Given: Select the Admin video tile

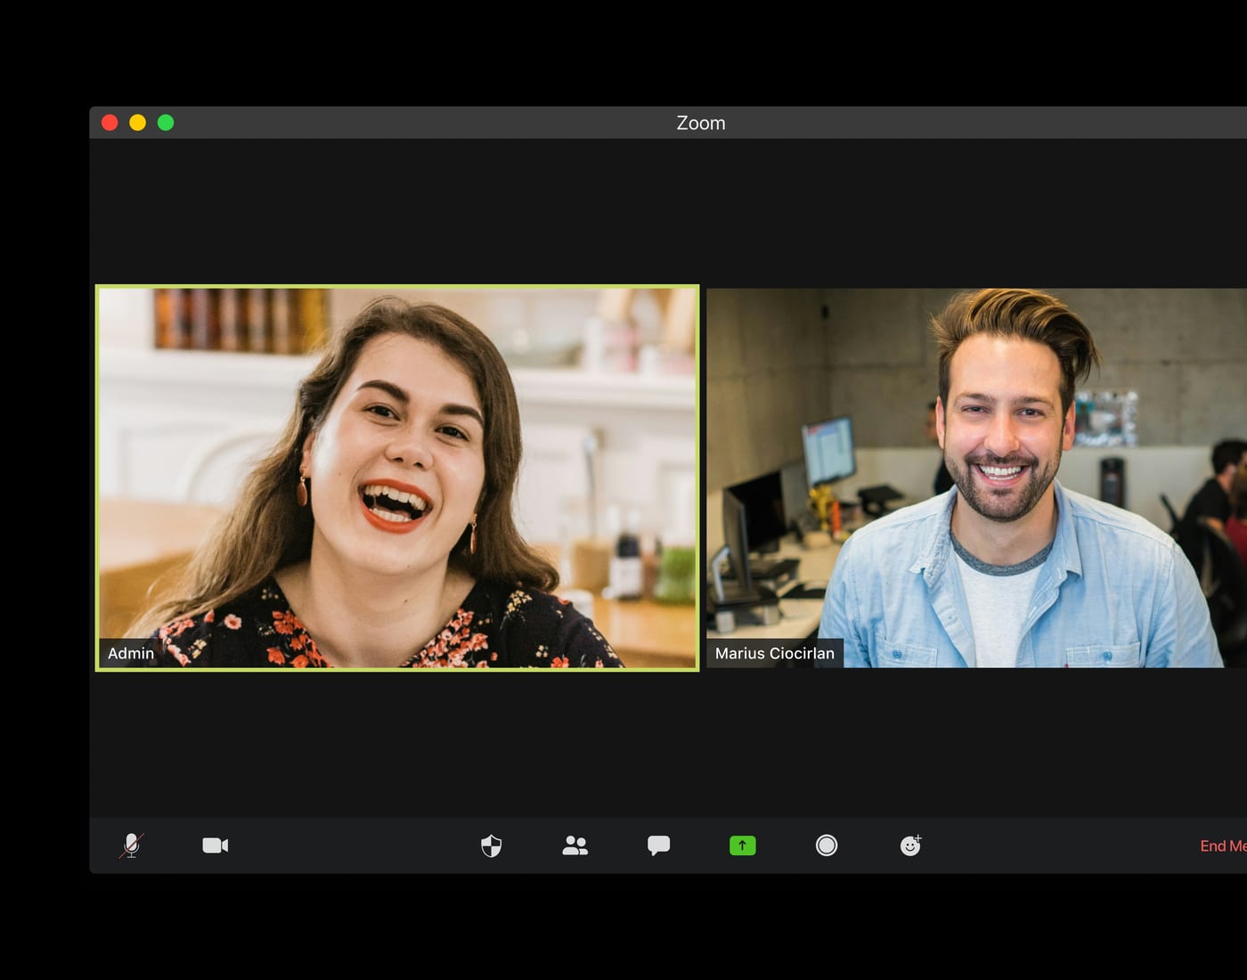Looking at the screenshot, I should tap(397, 478).
